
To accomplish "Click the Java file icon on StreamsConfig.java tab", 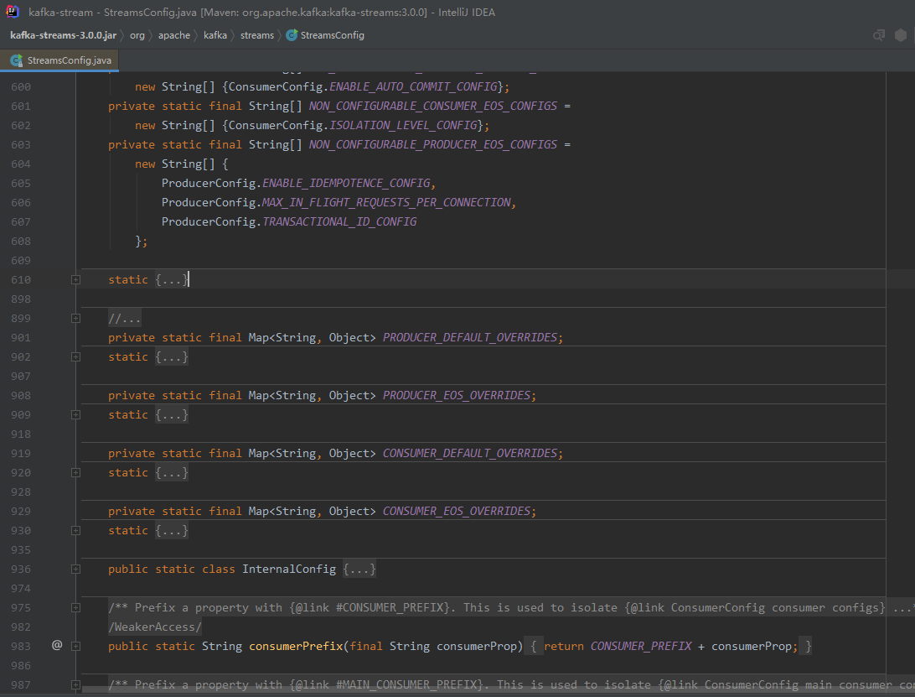I will pos(17,60).
